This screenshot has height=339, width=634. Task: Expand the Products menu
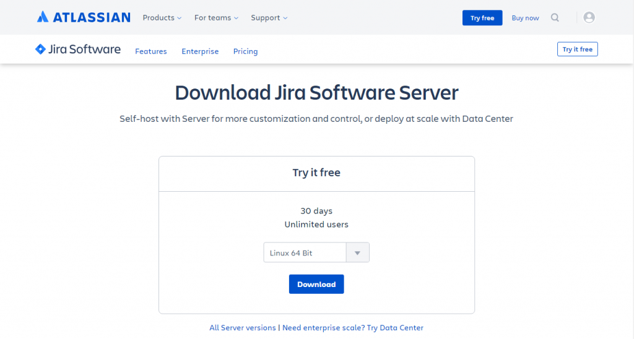tap(162, 18)
